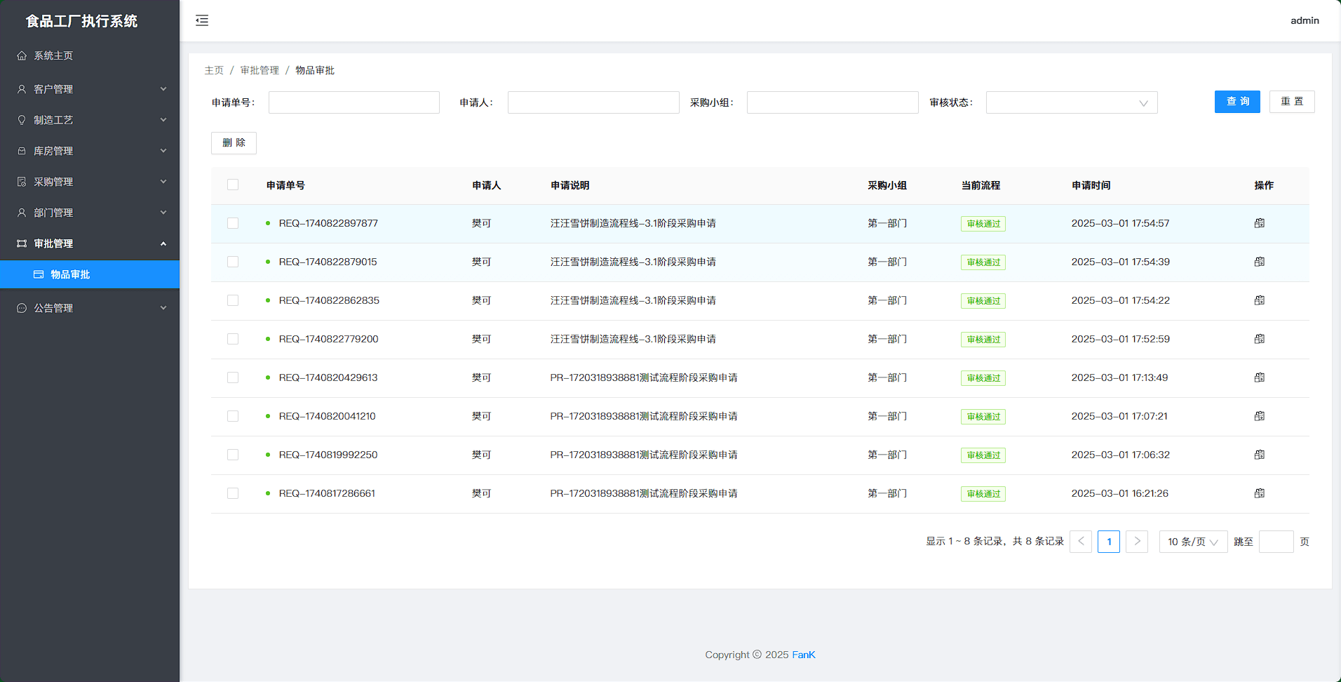Toggle the select-all checkbox in table header

click(x=233, y=185)
